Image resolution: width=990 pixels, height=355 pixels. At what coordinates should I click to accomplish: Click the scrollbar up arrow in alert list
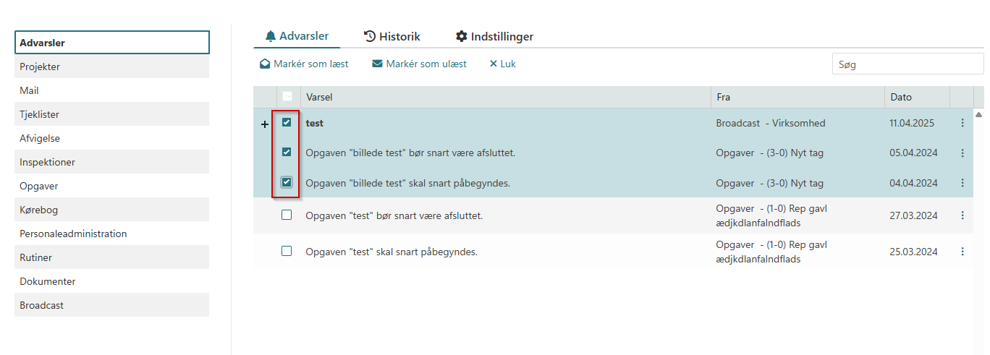tap(979, 115)
